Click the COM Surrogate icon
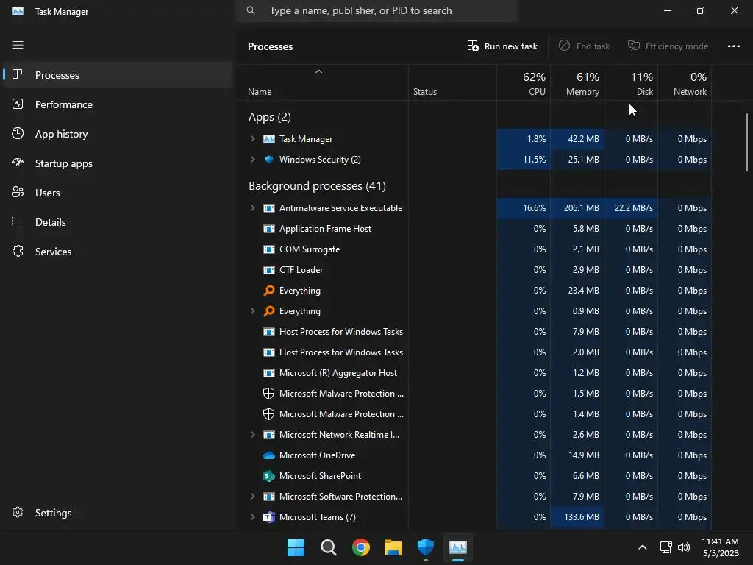Screen dimensions: 753x565 coord(269,249)
